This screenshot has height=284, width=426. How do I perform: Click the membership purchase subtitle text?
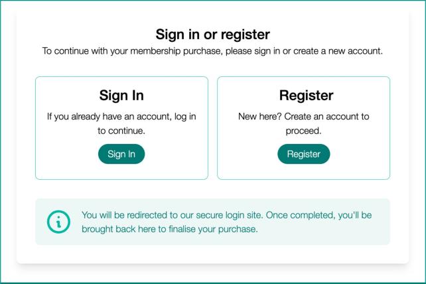pos(212,51)
